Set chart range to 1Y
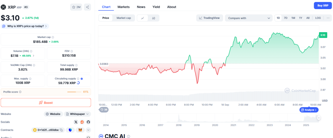The image size is (333, 138). tap(300, 18)
